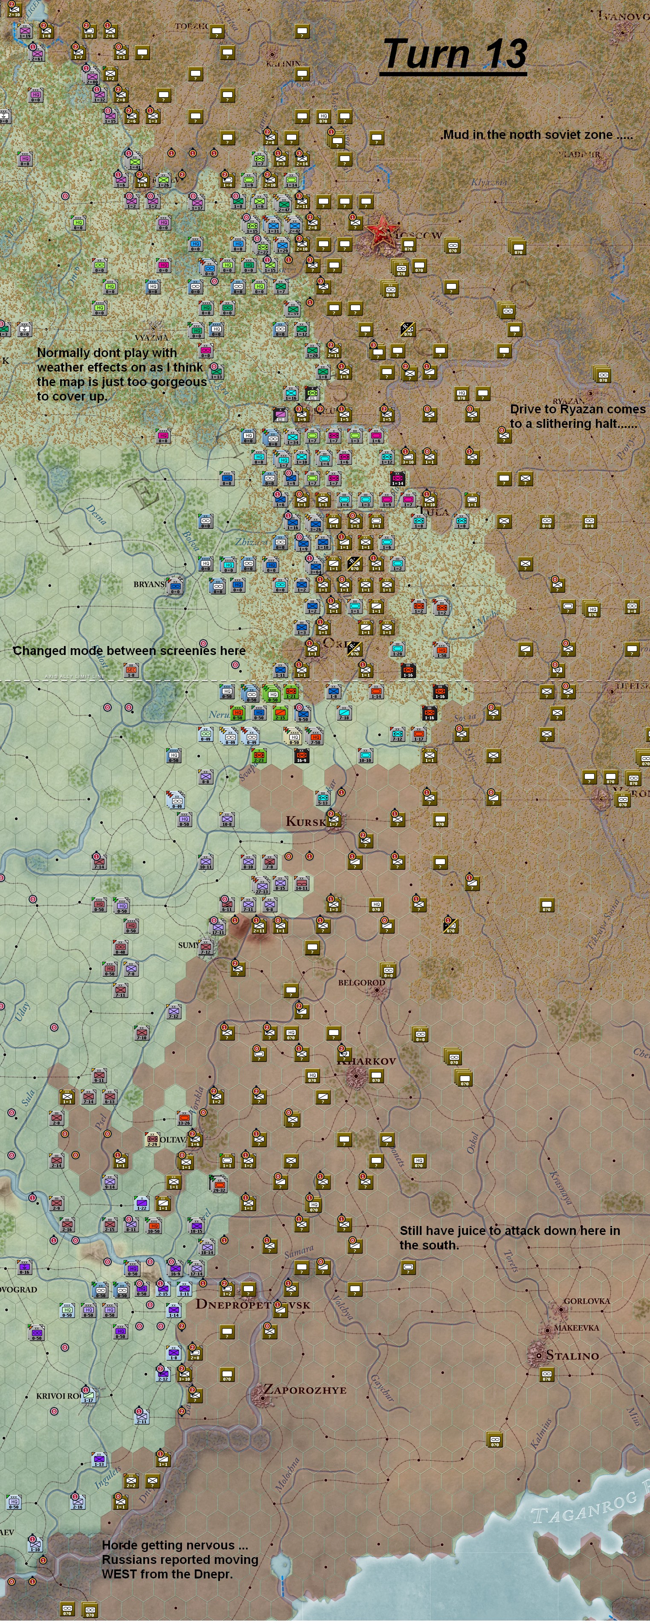
Task: Click the VYAZMA city label
Action: click(x=151, y=337)
